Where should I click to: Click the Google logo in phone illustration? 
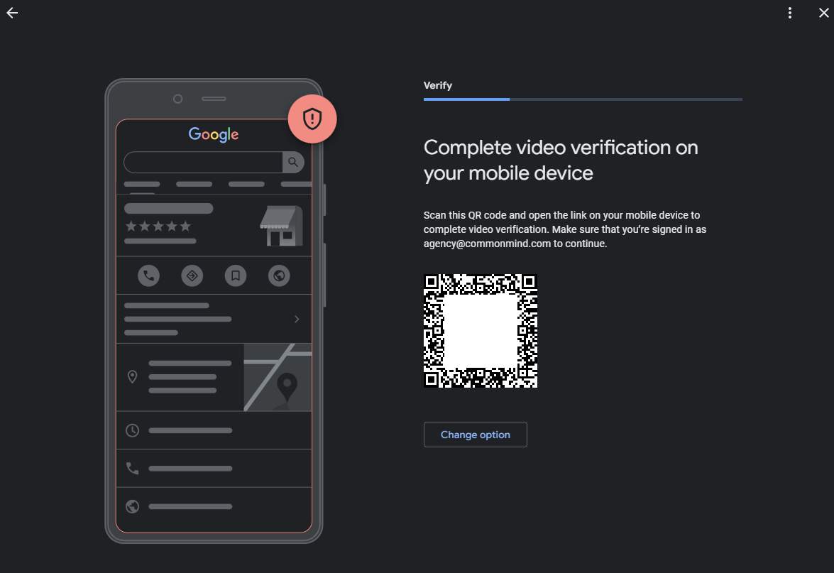click(213, 135)
